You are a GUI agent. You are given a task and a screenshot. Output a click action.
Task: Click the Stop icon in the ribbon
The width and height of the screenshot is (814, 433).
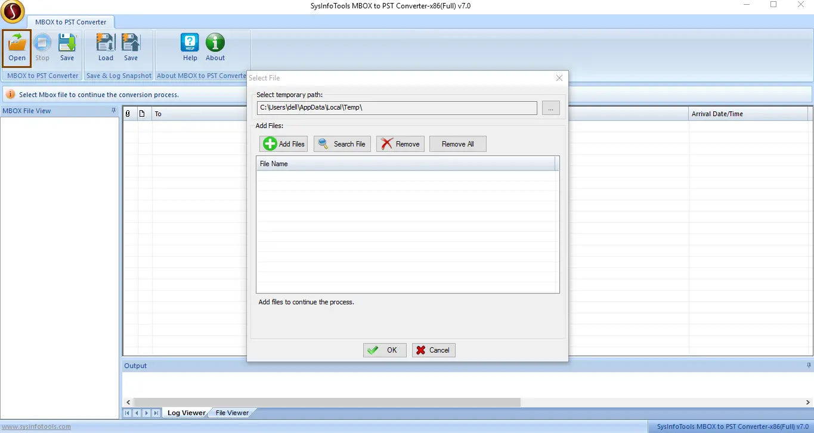click(42, 48)
